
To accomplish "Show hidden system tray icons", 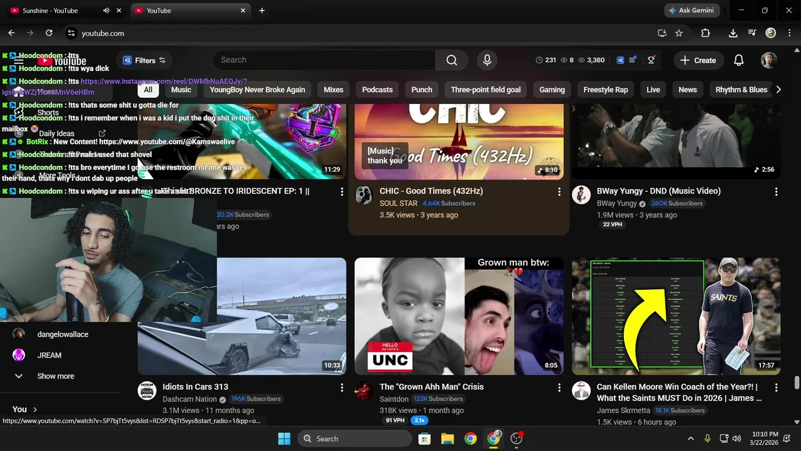I will [690, 438].
